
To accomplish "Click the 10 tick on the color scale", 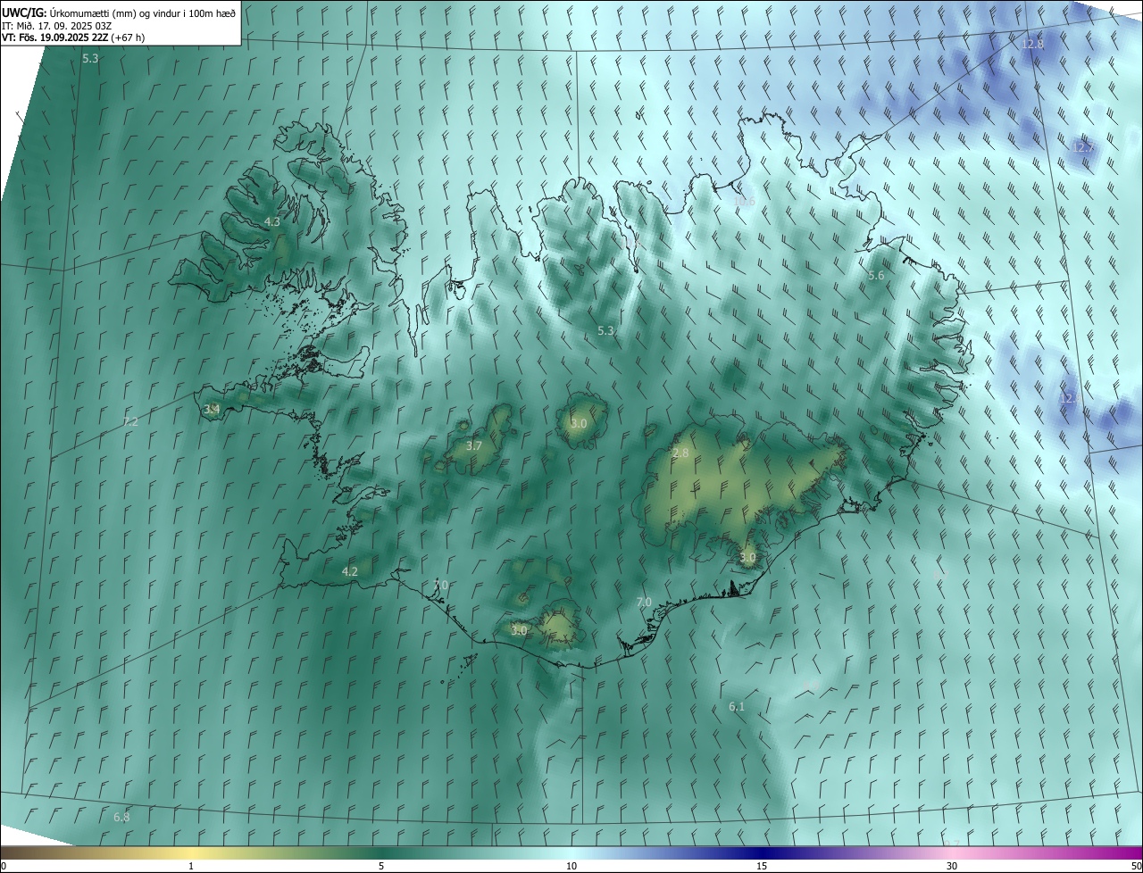I will [x=571, y=866].
